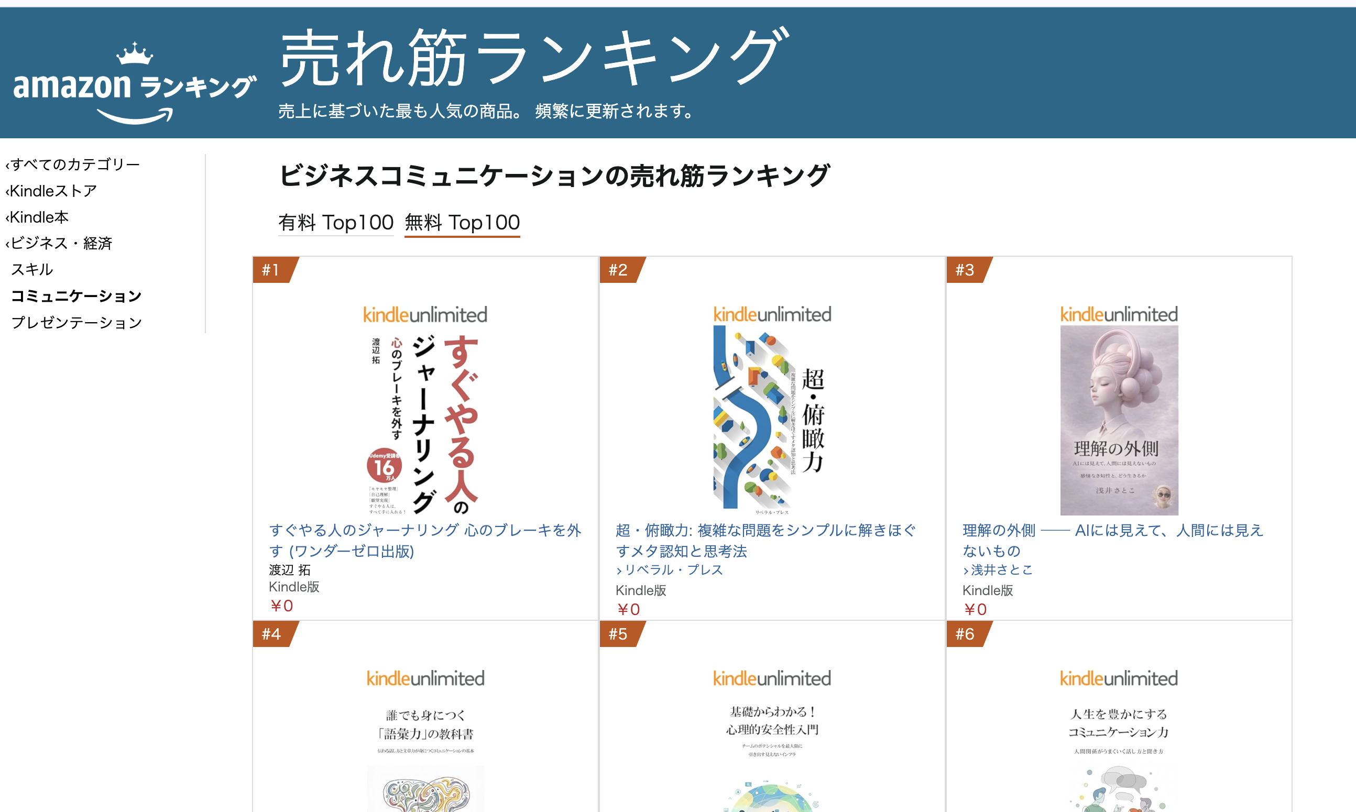The height and width of the screenshot is (812, 1356).
Task: Open すぐやる人のジャーナリング book title link
Action: (x=425, y=540)
